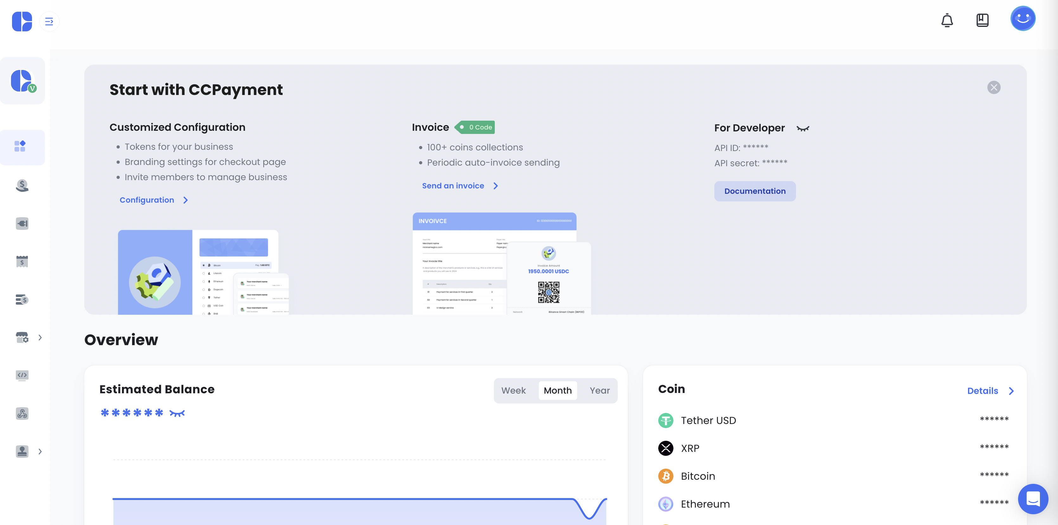Click the Documentation button
This screenshot has height=525, width=1058.
point(755,191)
